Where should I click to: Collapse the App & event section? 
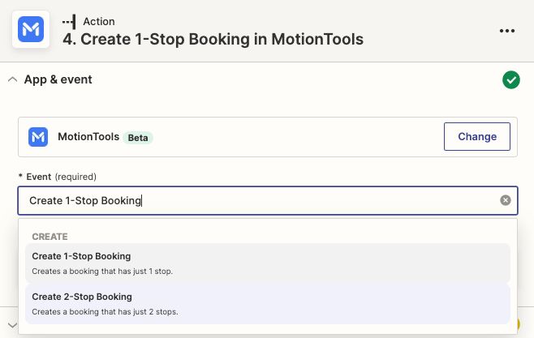pyautogui.click(x=13, y=79)
